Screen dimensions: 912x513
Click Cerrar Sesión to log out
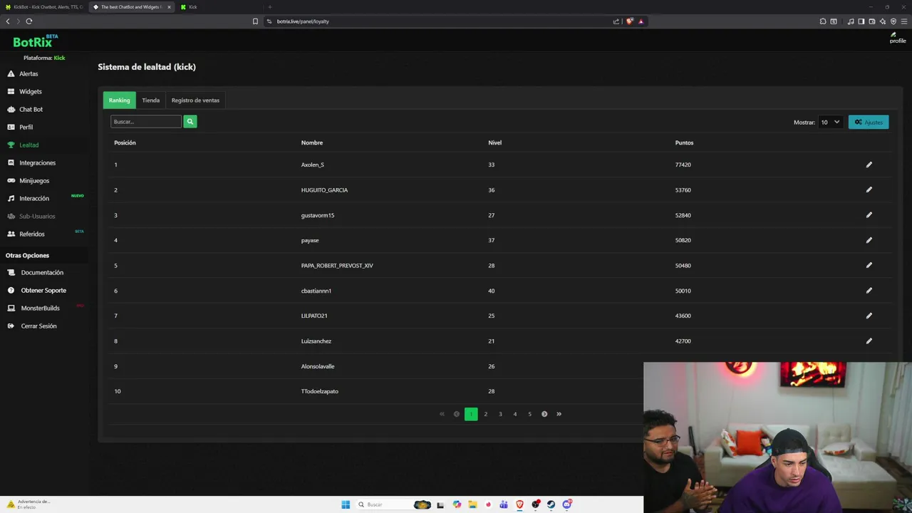pyautogui.click(x=38, y=326)
